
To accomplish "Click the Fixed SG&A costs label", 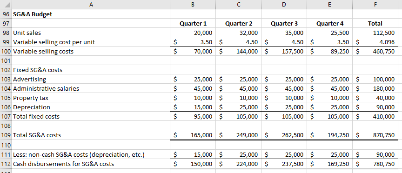I will [91, 70].
